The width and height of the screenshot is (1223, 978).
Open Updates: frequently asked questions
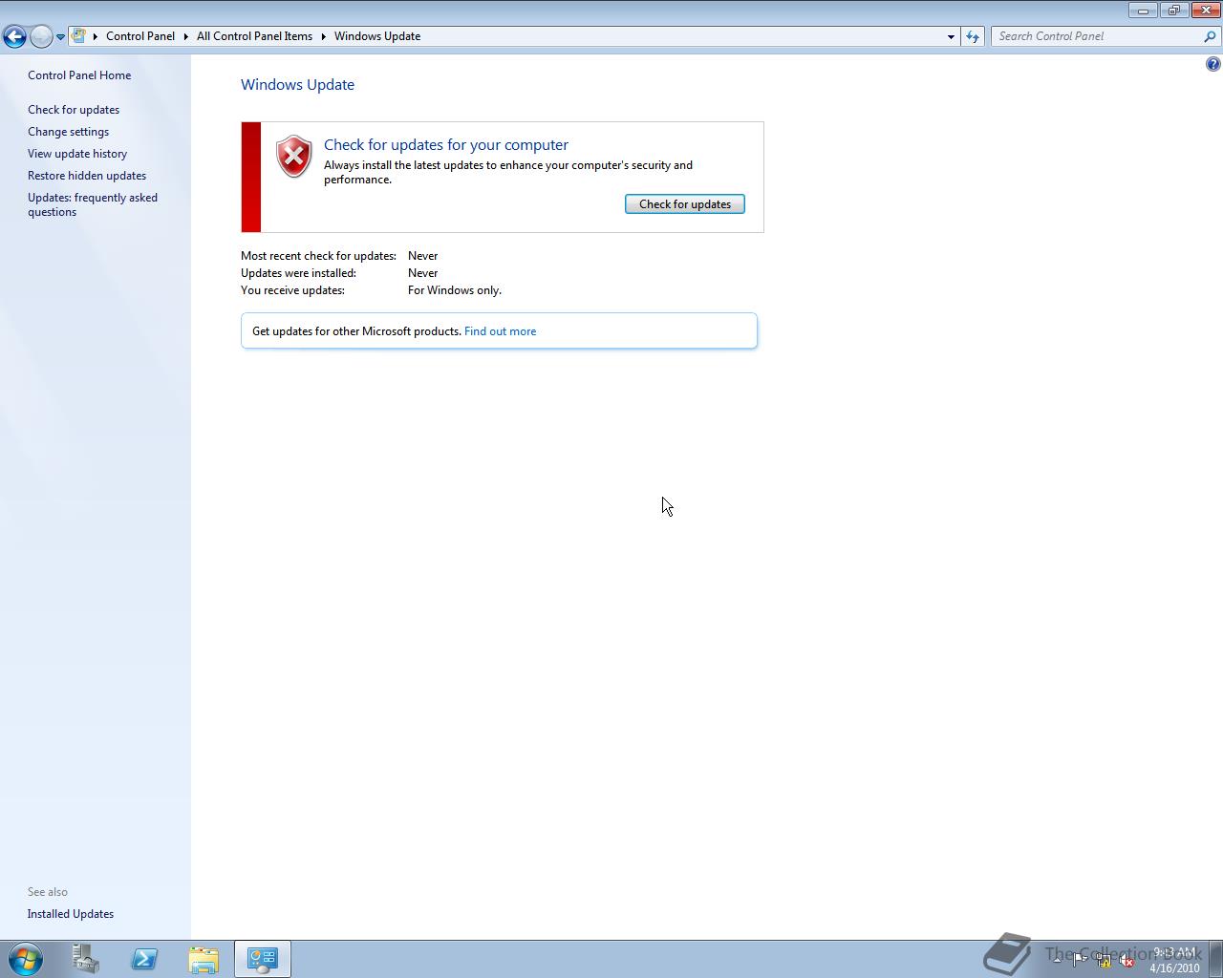coord(93,204)
